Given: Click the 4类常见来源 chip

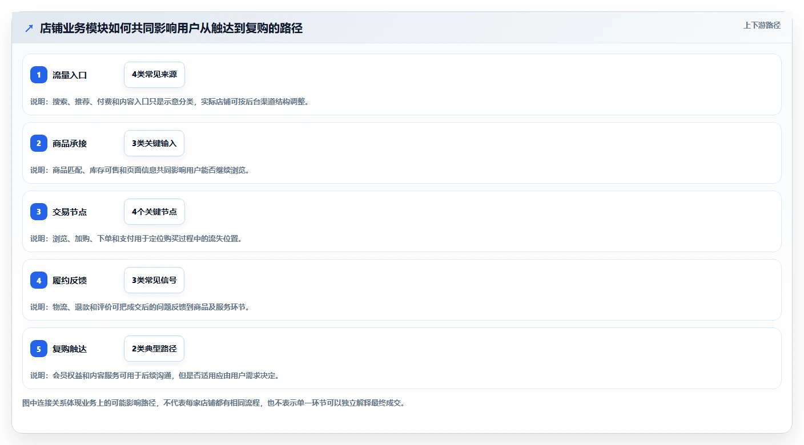Looking at the screenshot, I should coord(154,75).
